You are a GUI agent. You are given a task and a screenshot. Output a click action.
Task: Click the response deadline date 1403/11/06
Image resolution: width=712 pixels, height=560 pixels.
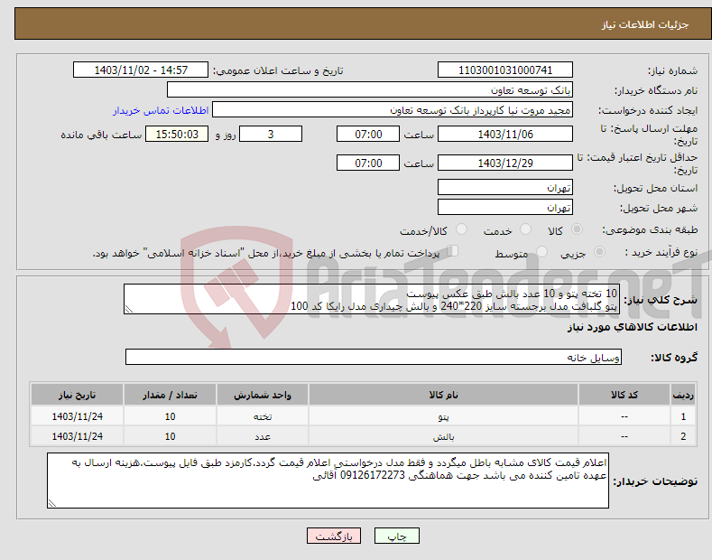pyautogui.click(x=505, y=134)
